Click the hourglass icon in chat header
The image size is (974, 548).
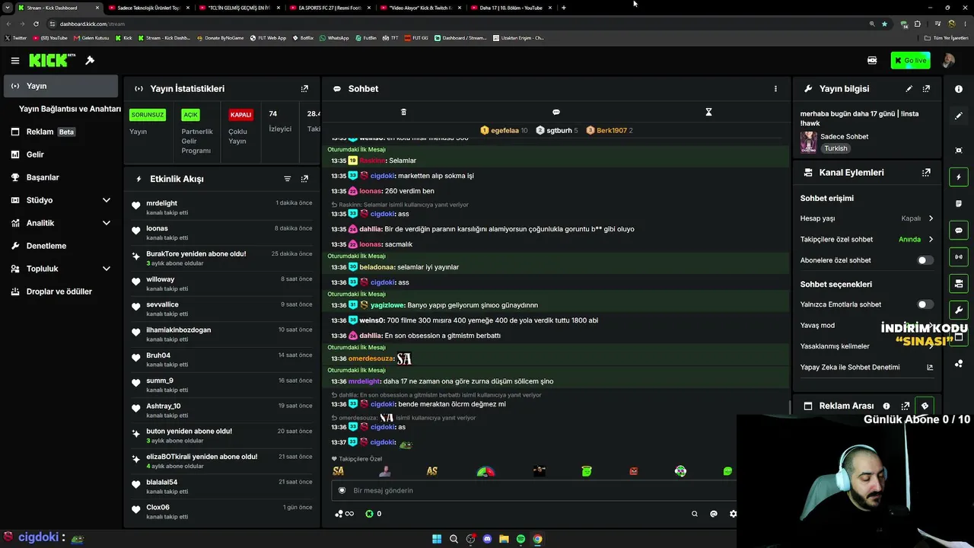pos(708,112)
